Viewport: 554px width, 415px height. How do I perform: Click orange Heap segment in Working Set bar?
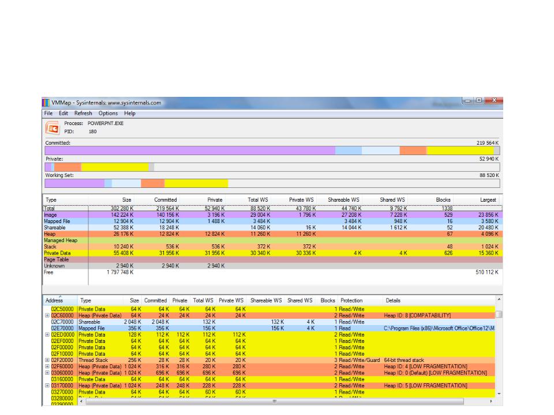tap(152, 183)
